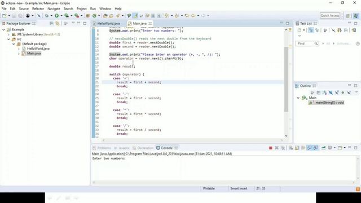Click Remove All Terminated Launches icon
361x203 pixels.
[x=283, y=148]
